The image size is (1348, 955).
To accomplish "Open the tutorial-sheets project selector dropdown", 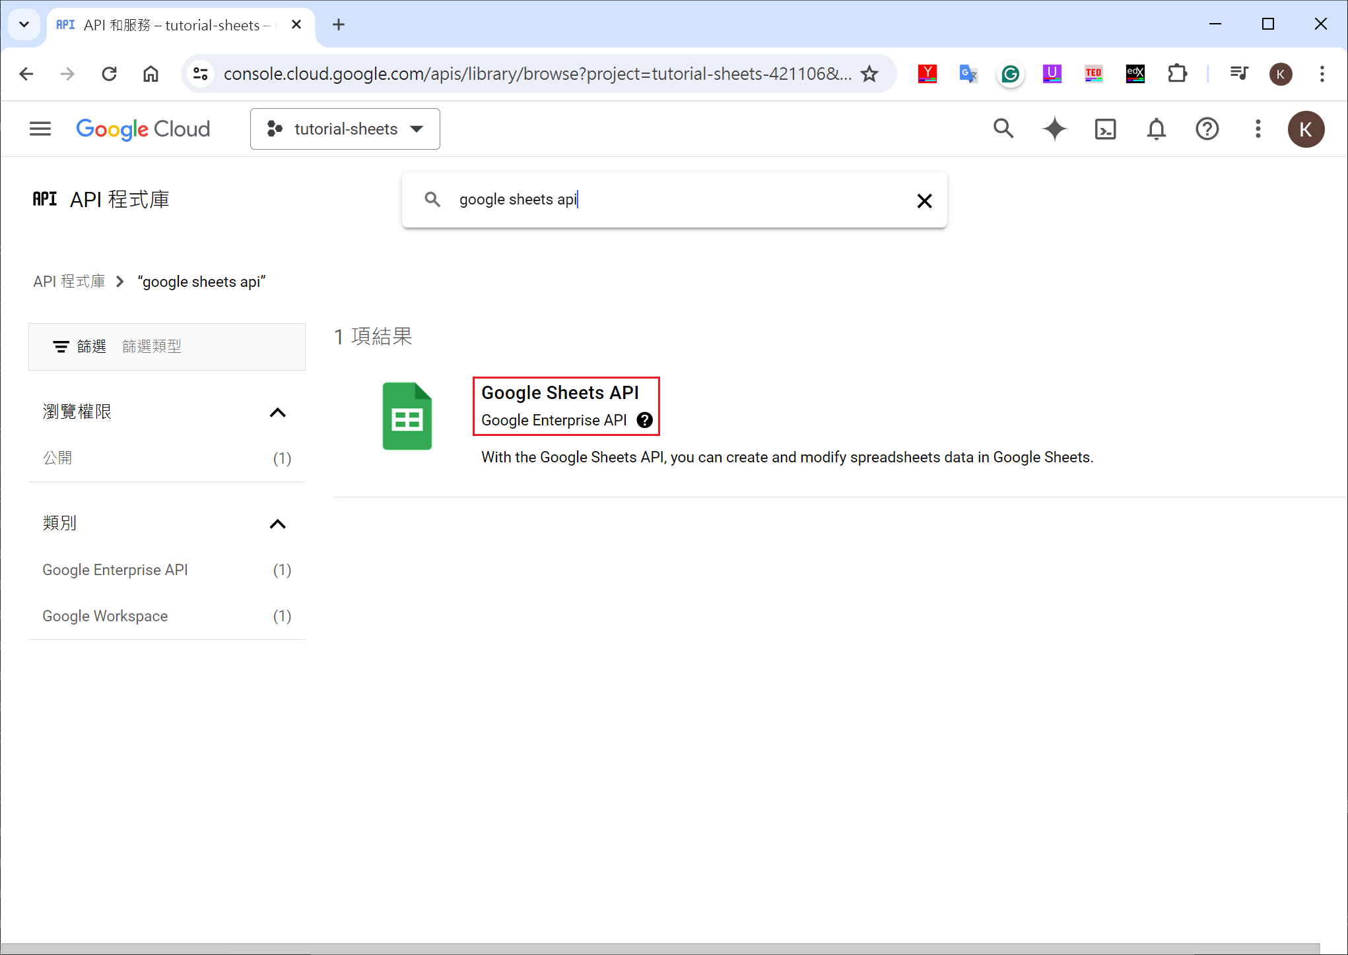I will point(345,129).
